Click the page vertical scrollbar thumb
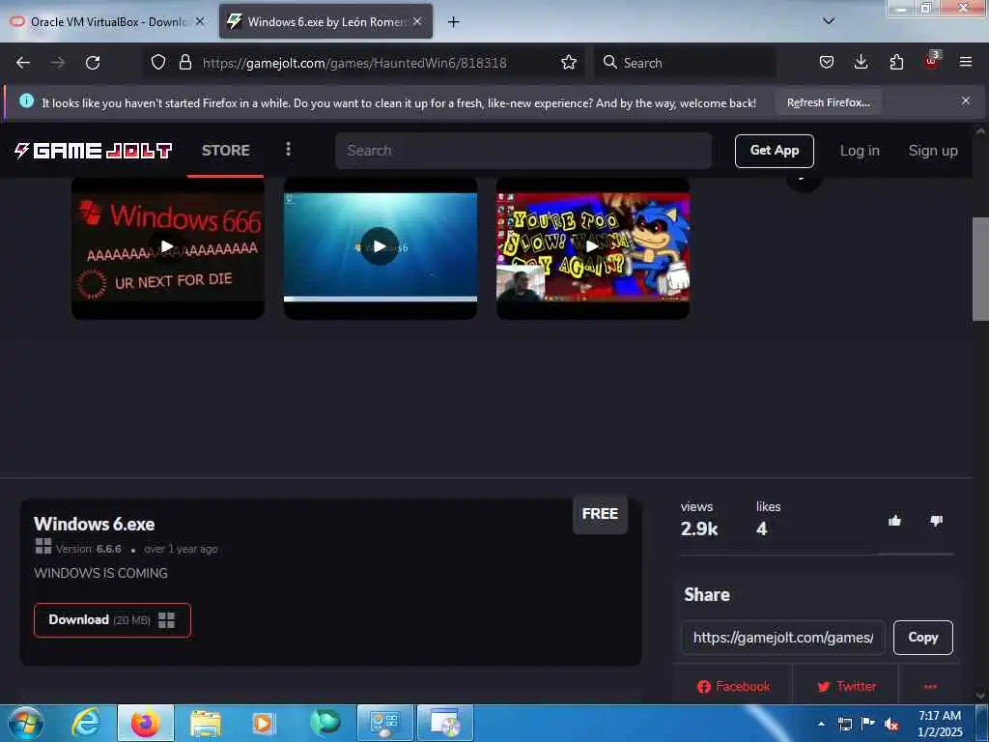The height and width of the screenshot is (742, 989). pos(980,269)
